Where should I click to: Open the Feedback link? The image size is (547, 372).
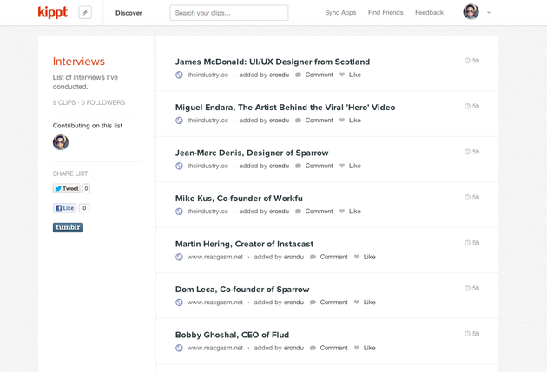coord(429,13)
